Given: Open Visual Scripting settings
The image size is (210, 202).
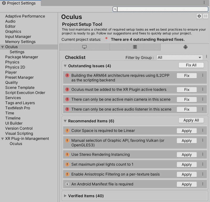Looking at the screenshot, I should [x=19, y=134].
